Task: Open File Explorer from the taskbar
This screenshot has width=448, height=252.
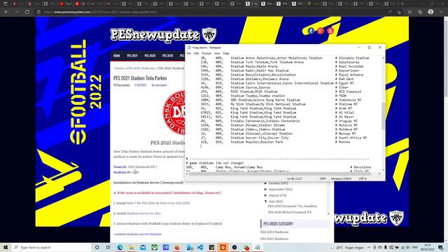Action: point(132,247)
